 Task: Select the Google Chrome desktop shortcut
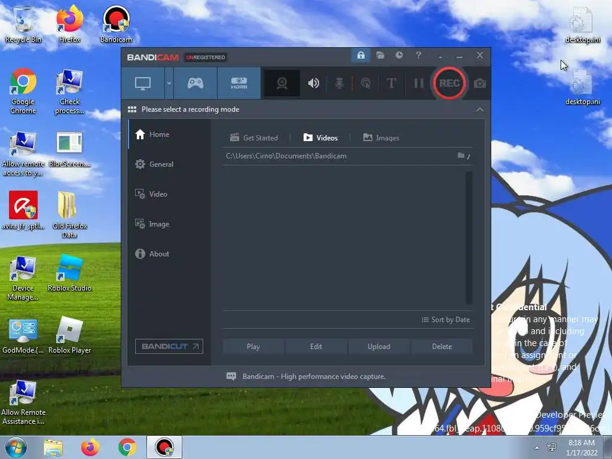[23, 91]
